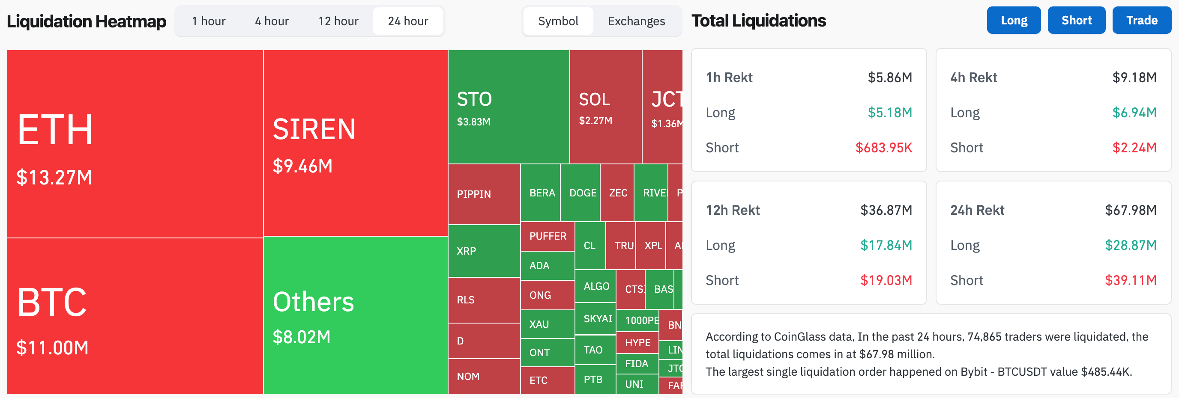The width and height of the screenshot is (1179, 398).
Task: Click the green Others $8.02M tile
Action: 355,315
